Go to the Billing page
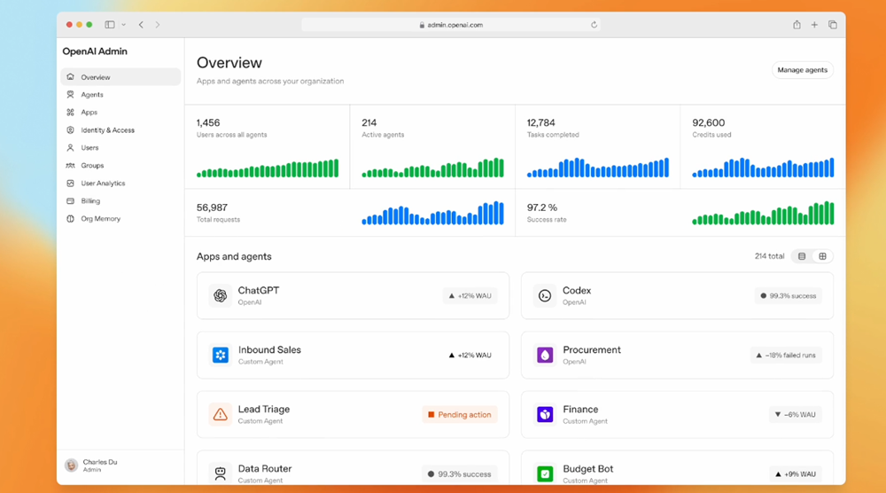Screen dimensions: 886x493 pos(90,201)
